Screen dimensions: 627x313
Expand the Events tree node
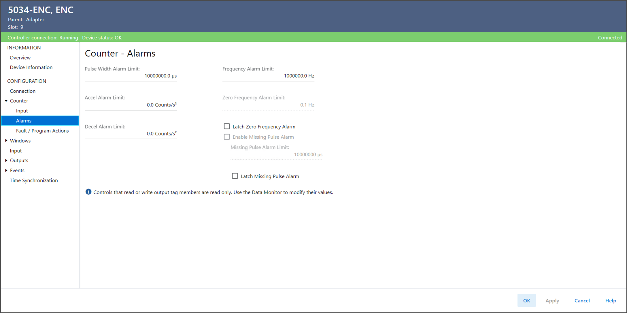tap(6, 171)
